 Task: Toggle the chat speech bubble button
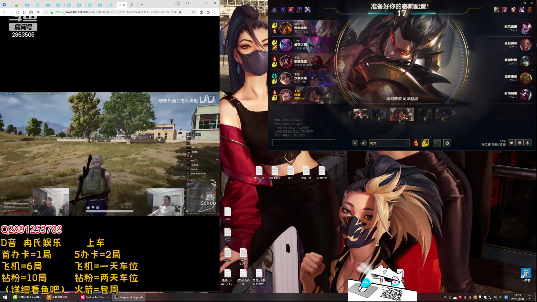(x=512, y=143)
